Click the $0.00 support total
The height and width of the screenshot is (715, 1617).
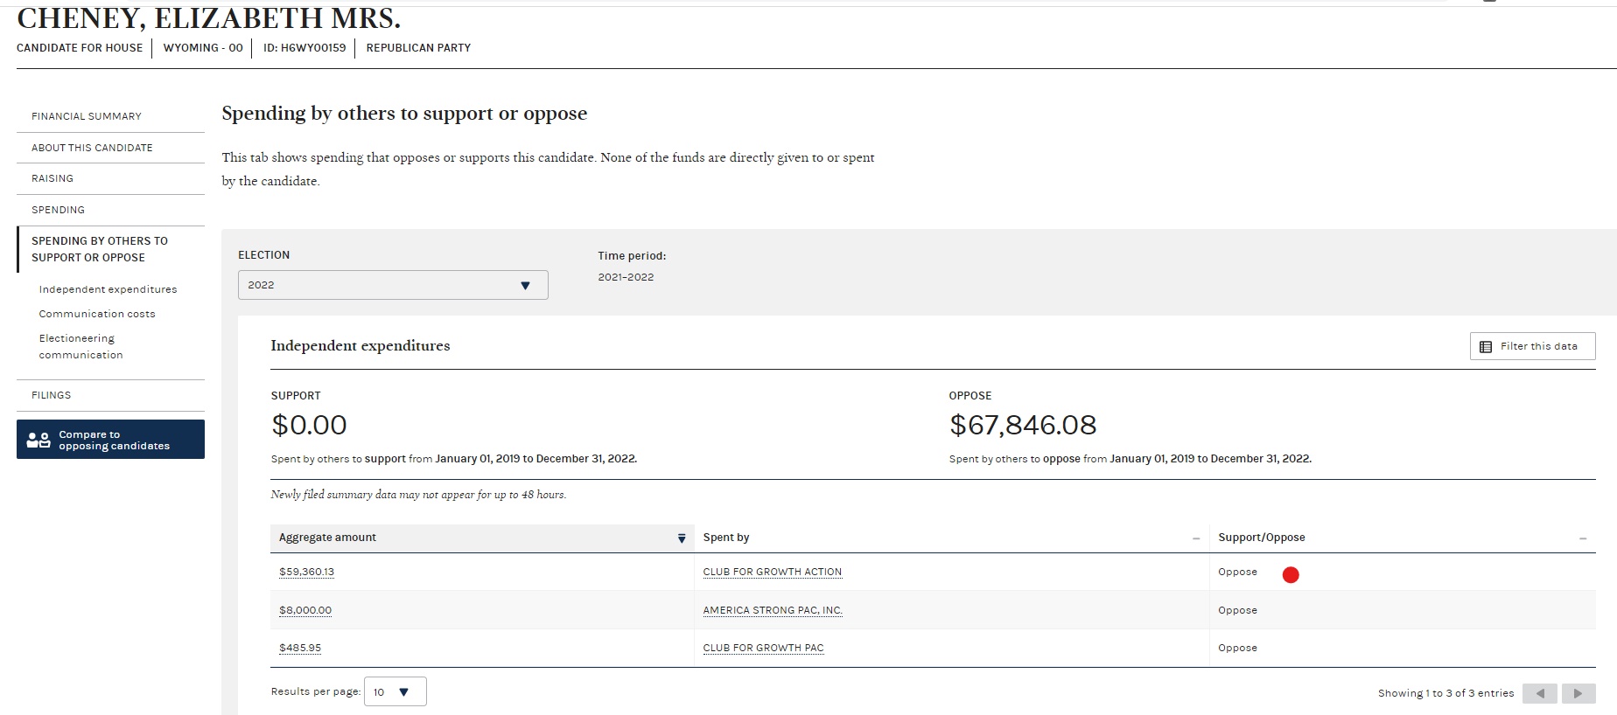[309, 425]
